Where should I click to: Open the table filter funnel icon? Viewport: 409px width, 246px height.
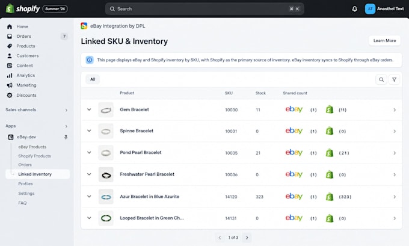(394, 79)
